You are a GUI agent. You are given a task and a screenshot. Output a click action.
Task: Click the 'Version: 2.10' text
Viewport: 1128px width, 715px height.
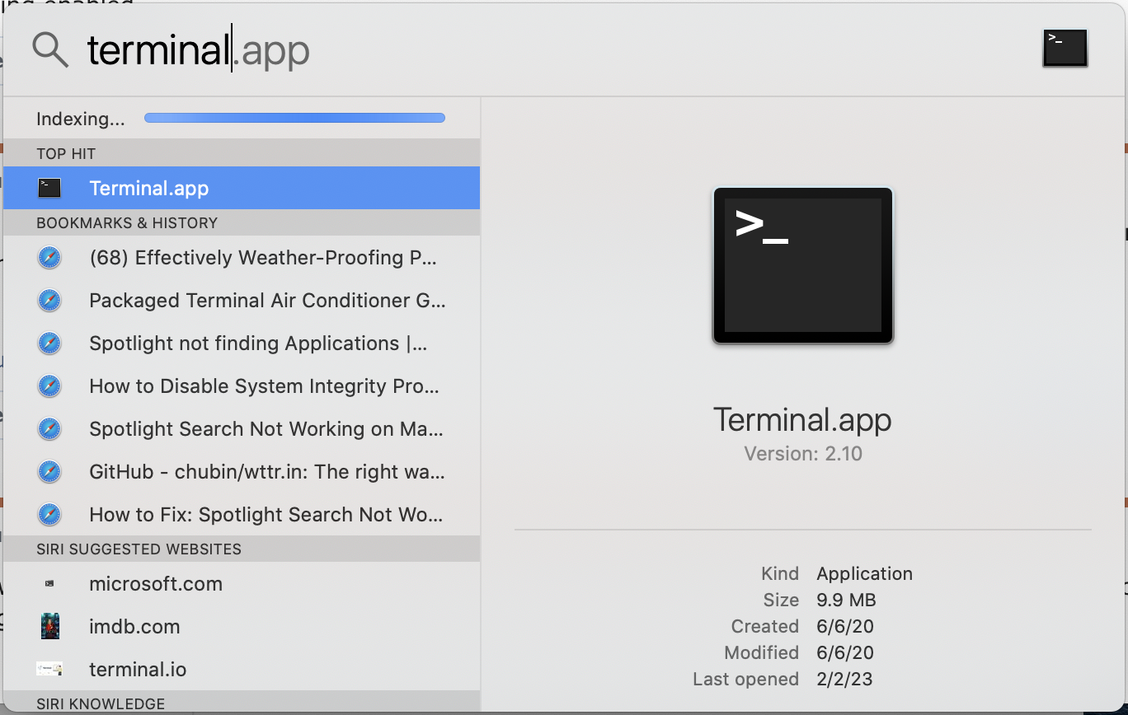coord(803,454)
